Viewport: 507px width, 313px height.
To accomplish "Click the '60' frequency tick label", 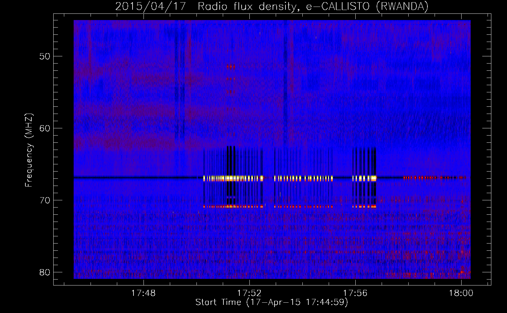I will point(45,128).
